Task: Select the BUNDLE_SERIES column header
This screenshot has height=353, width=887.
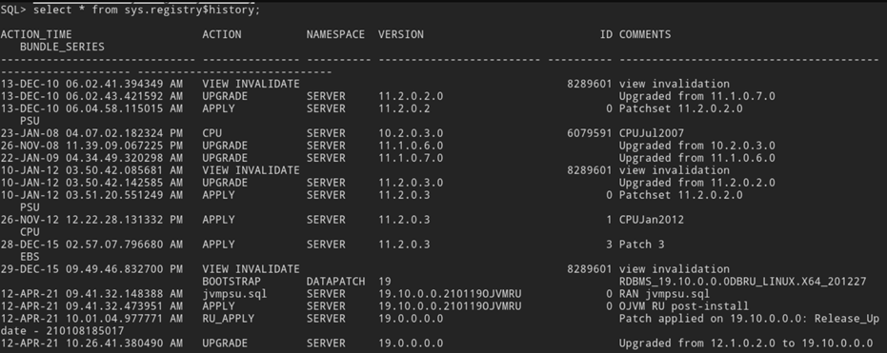Action: [x=62, y=47]
